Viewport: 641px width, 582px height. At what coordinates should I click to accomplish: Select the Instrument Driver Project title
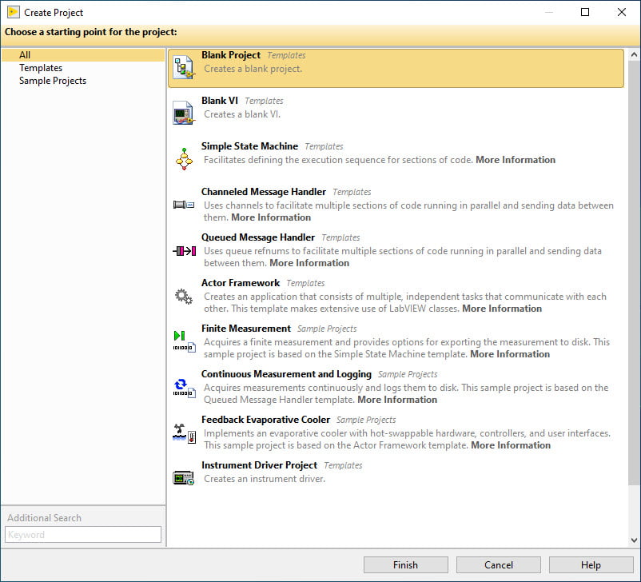[x=259, y=465]
